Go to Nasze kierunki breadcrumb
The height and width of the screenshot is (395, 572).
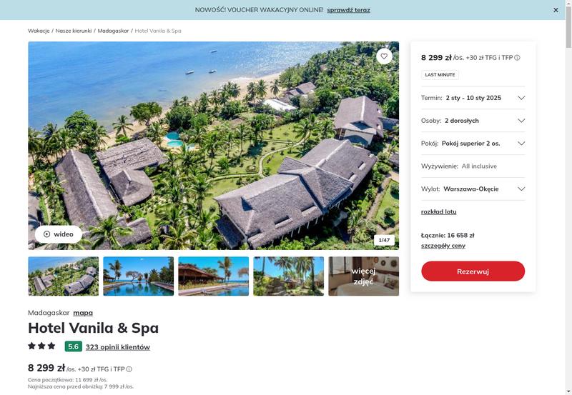[74, 31]
